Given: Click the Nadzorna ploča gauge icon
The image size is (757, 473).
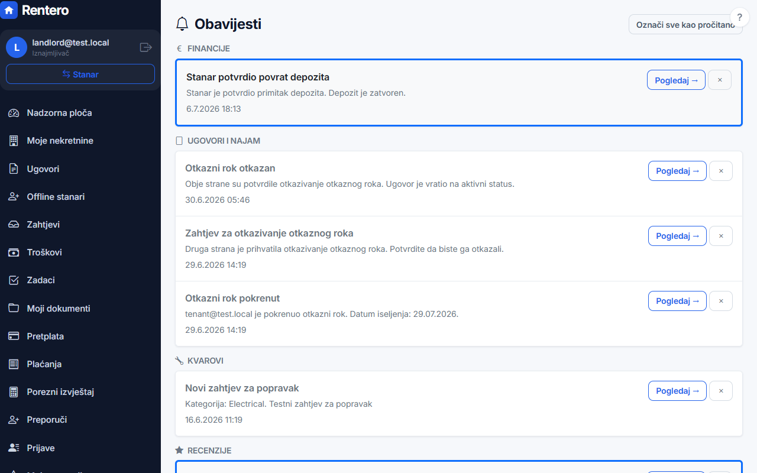Looking at the screenshot, I should coord(14,113).
